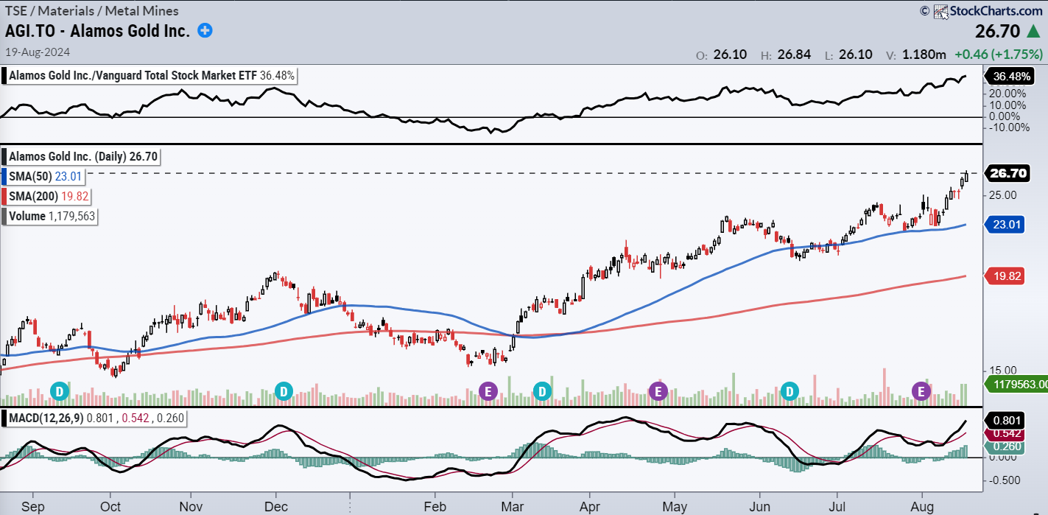Image resolution: width=1048 pixels, height=515 pixels.
Task: Click the black 0.801 MACD tag
Action: [x=1005, y=421]
